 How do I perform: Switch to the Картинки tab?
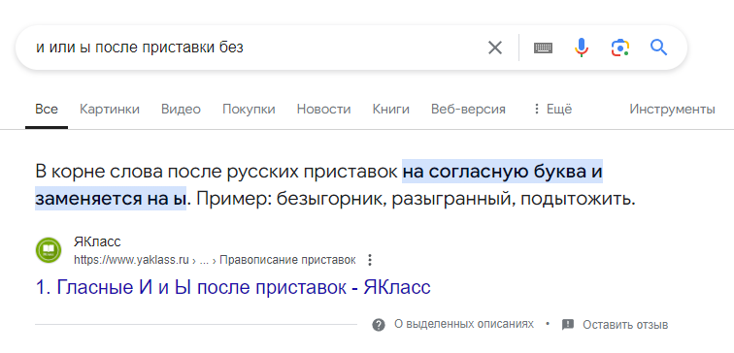[x=110, y=110]
